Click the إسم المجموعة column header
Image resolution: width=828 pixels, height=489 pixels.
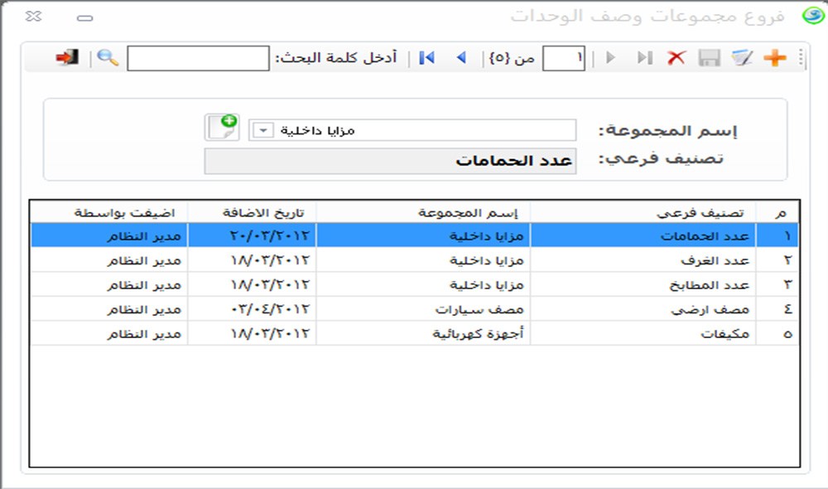tap(422, 211)
